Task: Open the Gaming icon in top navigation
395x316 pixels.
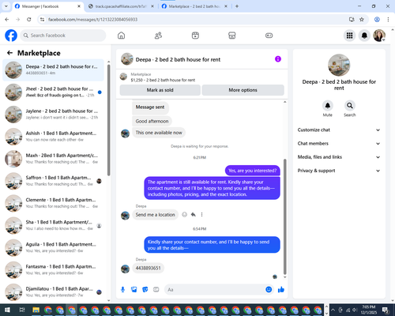Action: pyautogui.click(x=269, y=36)
